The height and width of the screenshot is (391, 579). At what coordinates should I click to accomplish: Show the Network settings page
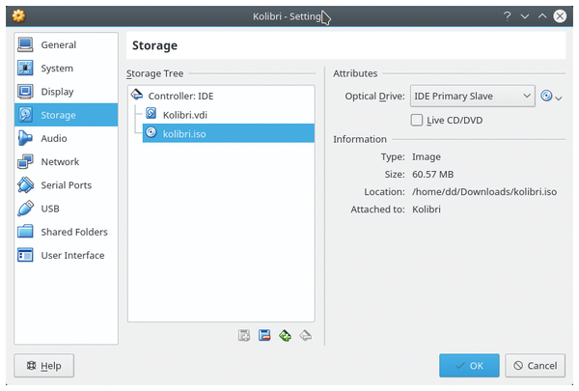(x=60, y=161)
